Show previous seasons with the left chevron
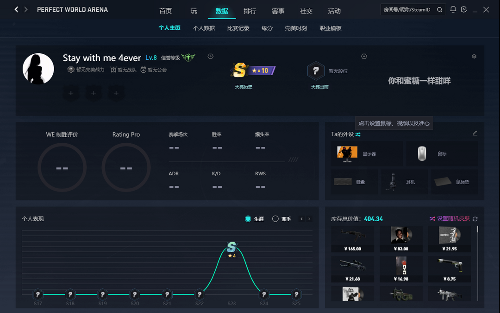Screen dimensions: 500x313 (302, 219)
